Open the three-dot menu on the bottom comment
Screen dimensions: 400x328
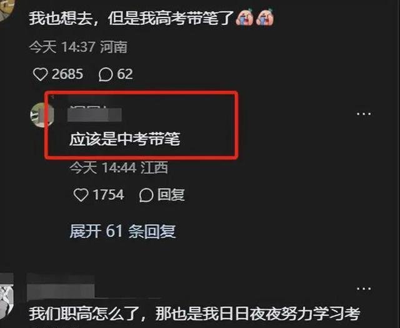tap(364, 289)
